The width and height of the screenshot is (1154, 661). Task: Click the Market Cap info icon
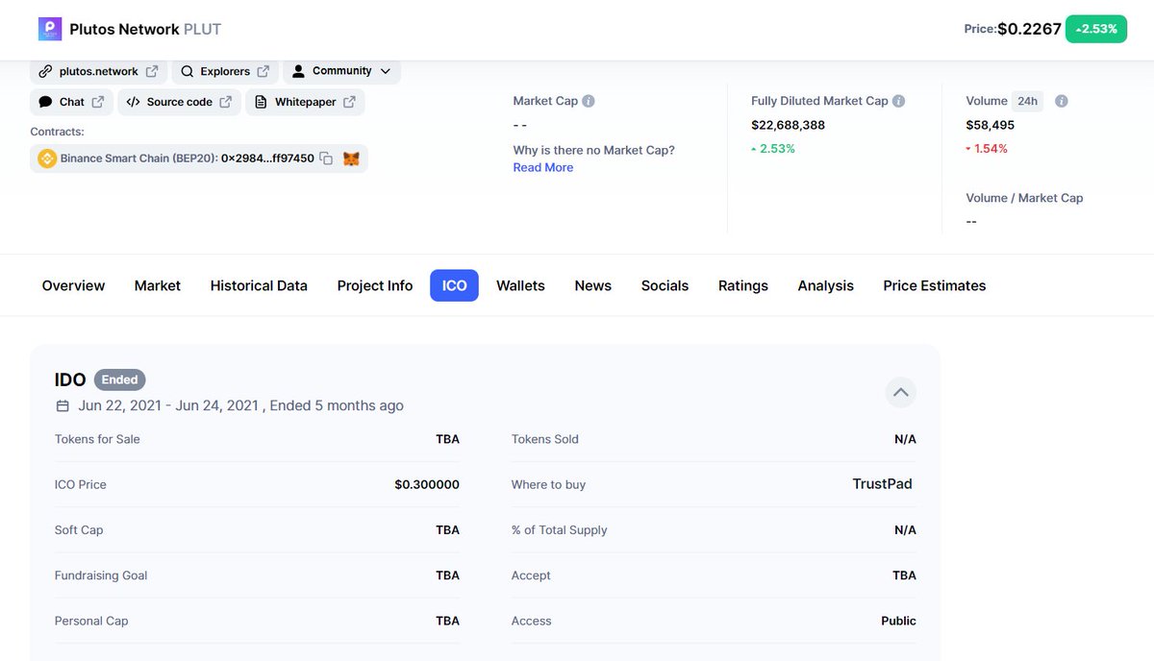589,101
